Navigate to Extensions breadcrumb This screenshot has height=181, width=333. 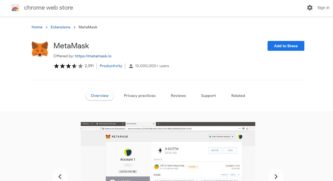coord(61,27)
